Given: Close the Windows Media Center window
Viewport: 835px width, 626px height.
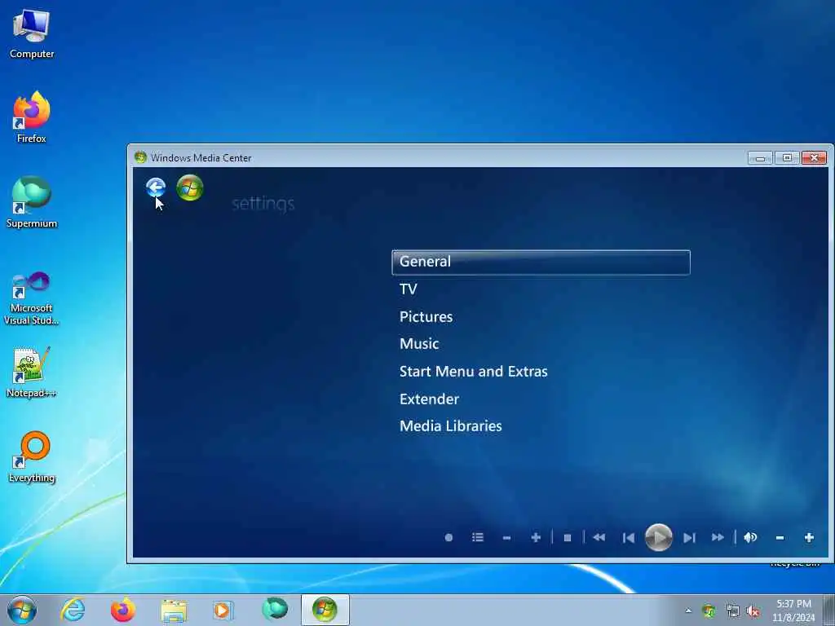Looking at the screenshot, I should tap(814, 157).
